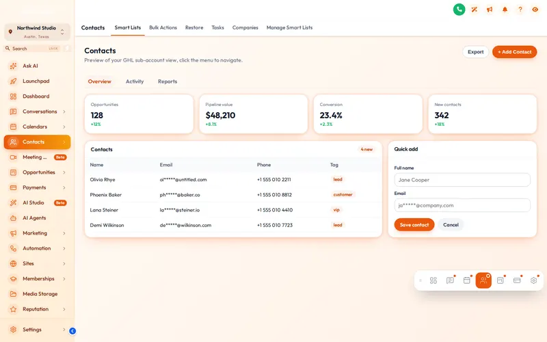This screenshot has width=547, height=342.
Task: Open AI Studio in the sidebar
Action: click(37, 202)
